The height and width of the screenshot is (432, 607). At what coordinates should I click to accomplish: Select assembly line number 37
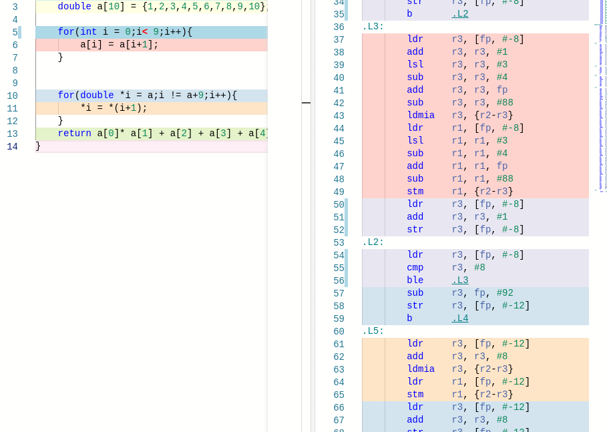(x=339, y=39)
